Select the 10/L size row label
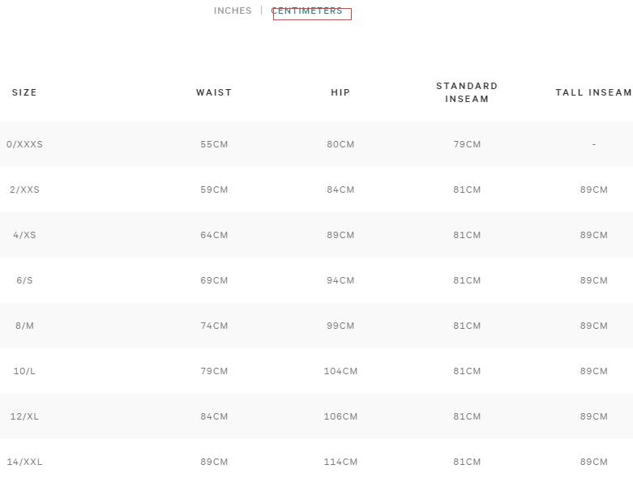Screen dimensions: 633x486 [24, 371]
